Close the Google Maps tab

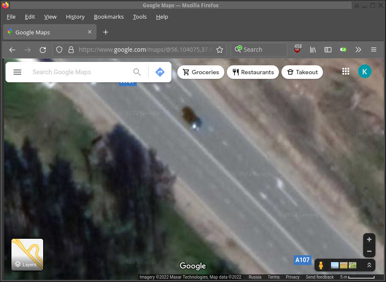[x=90, y=32]
